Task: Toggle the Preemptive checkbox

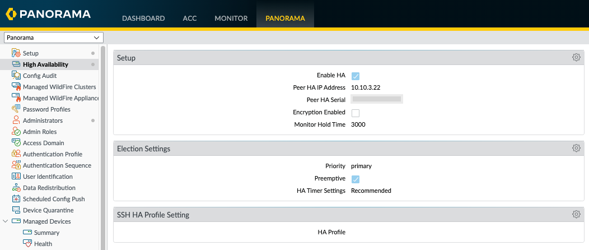Action: (x=356, y=179)
